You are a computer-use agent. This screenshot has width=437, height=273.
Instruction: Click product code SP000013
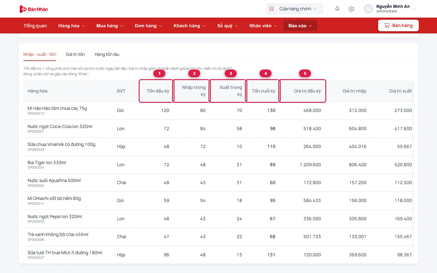point(36,113)
